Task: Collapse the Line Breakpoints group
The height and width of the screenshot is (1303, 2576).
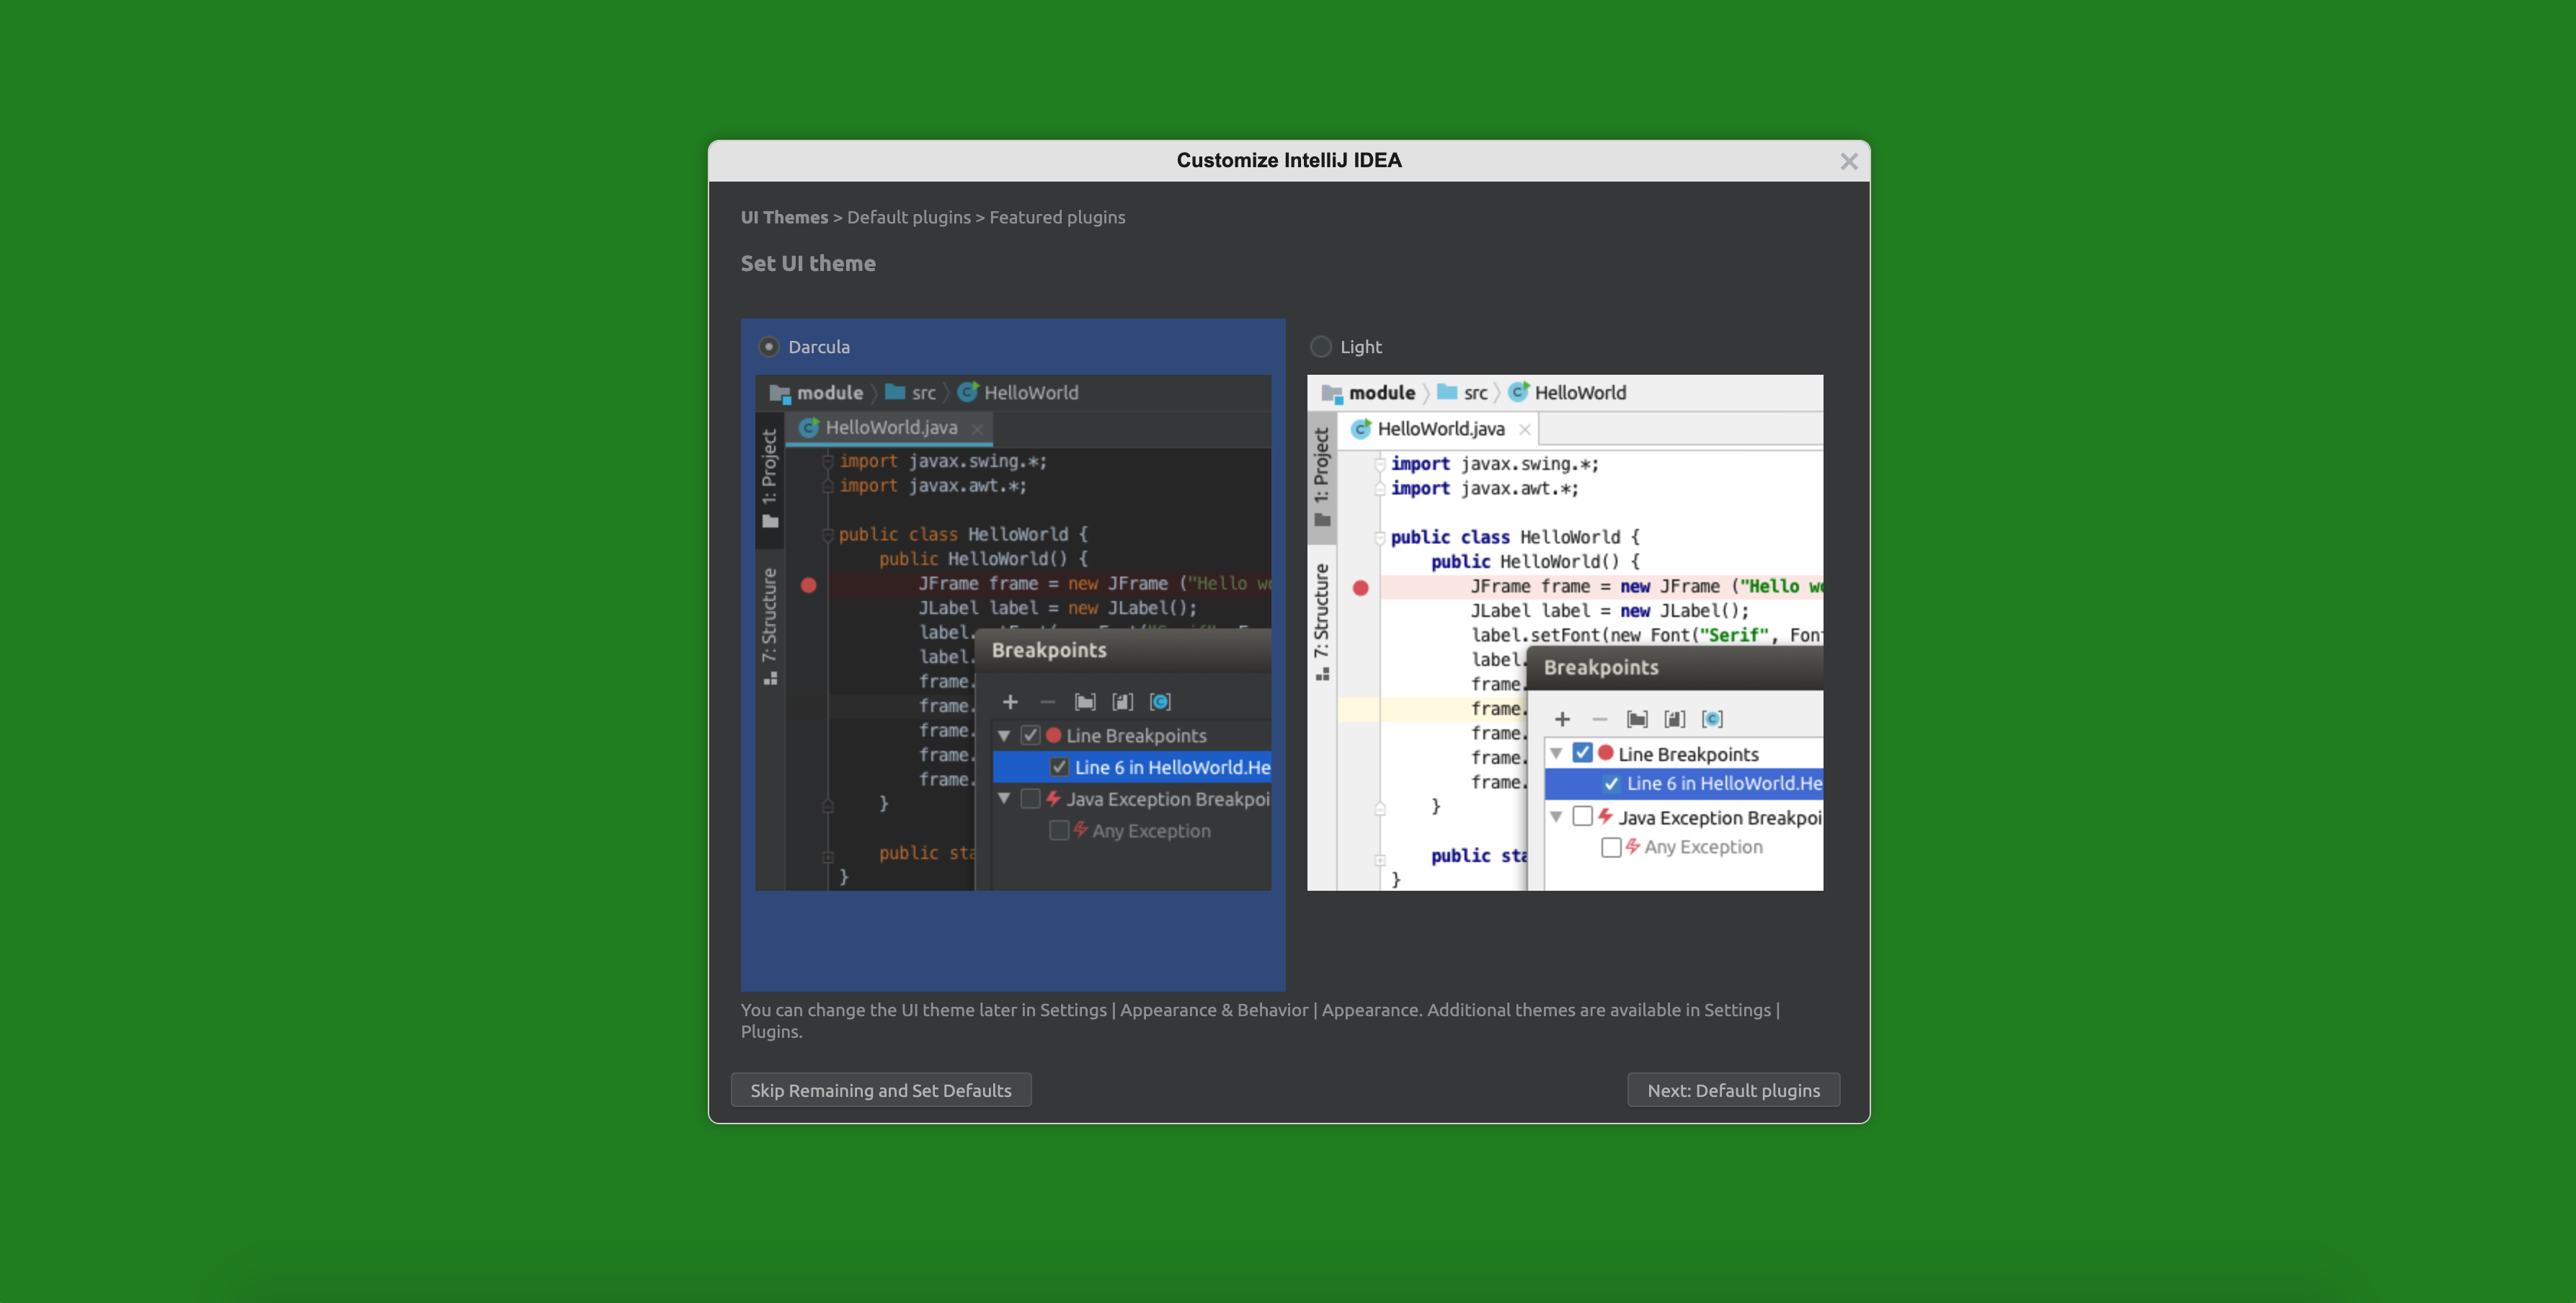Action: pos(1005,735)
